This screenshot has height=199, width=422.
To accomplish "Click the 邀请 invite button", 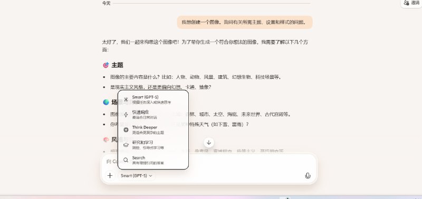I will [x=412, y=3].
